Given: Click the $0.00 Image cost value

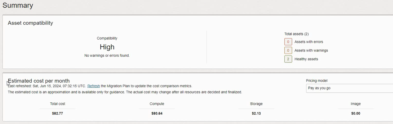Looking at the screenshot, I should coord(356,113).
